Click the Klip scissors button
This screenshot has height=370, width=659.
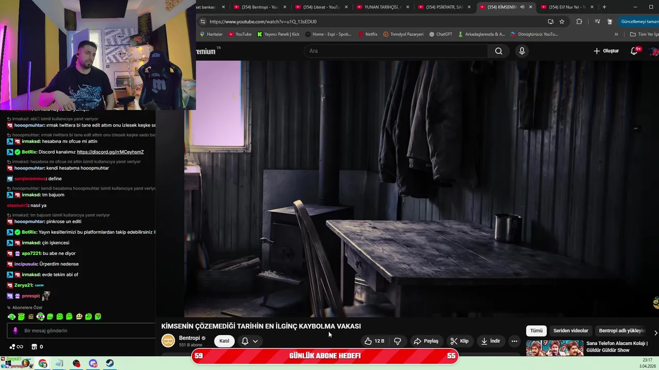459,341
